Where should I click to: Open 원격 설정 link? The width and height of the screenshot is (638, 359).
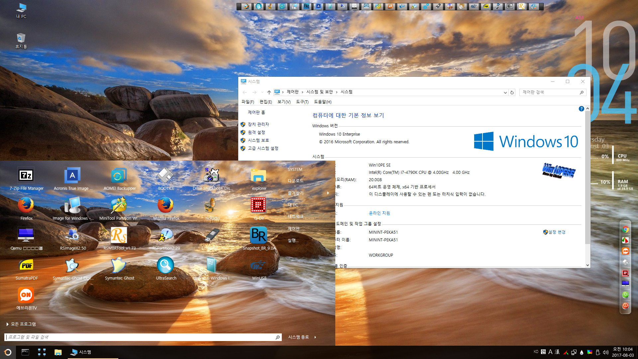point(256,132)
